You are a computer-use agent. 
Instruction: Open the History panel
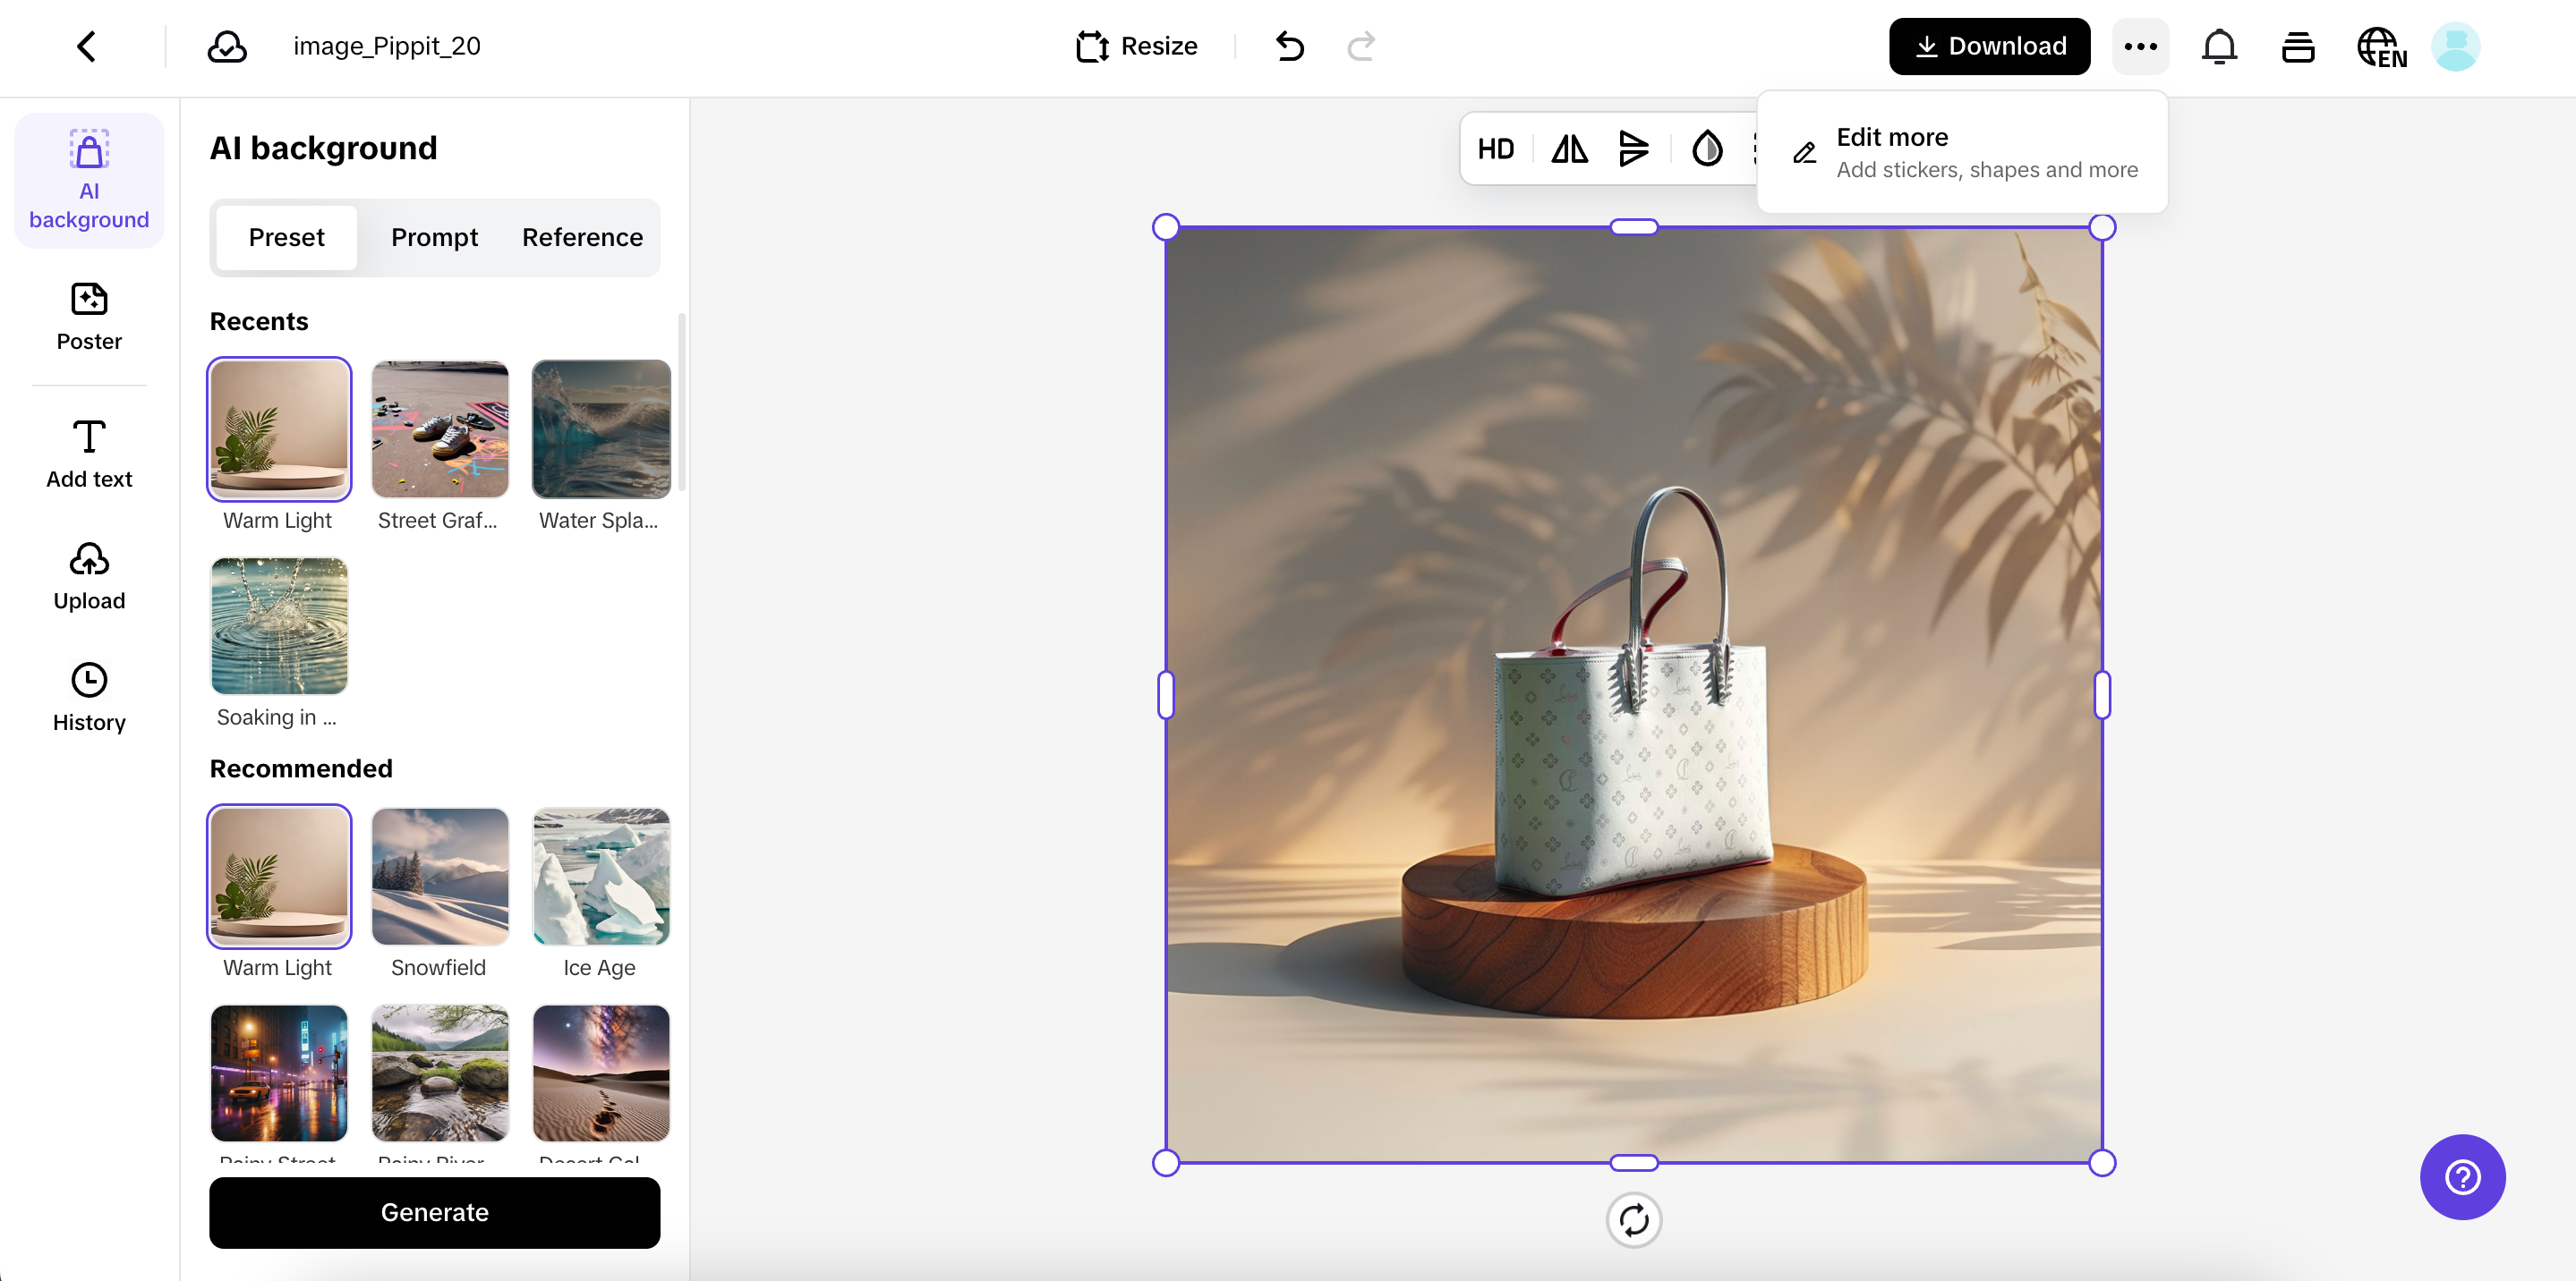pyautogui.click(x=88, y=697)
